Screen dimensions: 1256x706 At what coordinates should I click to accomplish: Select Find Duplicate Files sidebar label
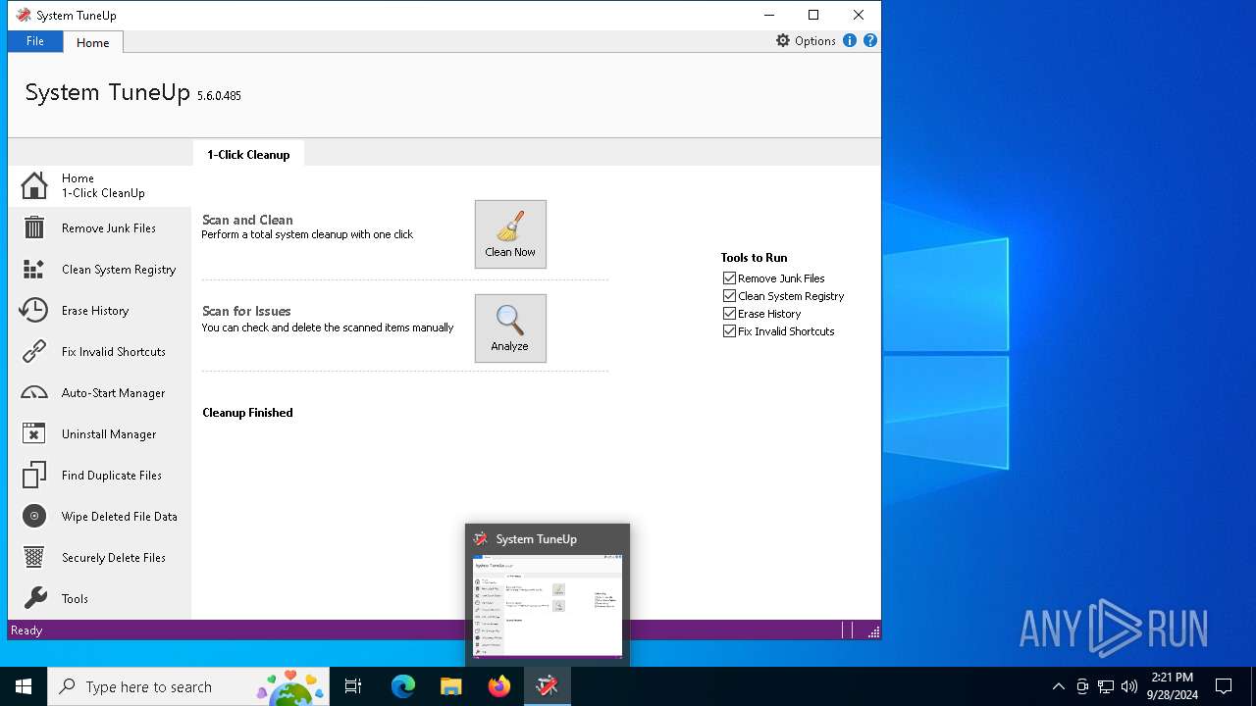click(x=112, y=475)
